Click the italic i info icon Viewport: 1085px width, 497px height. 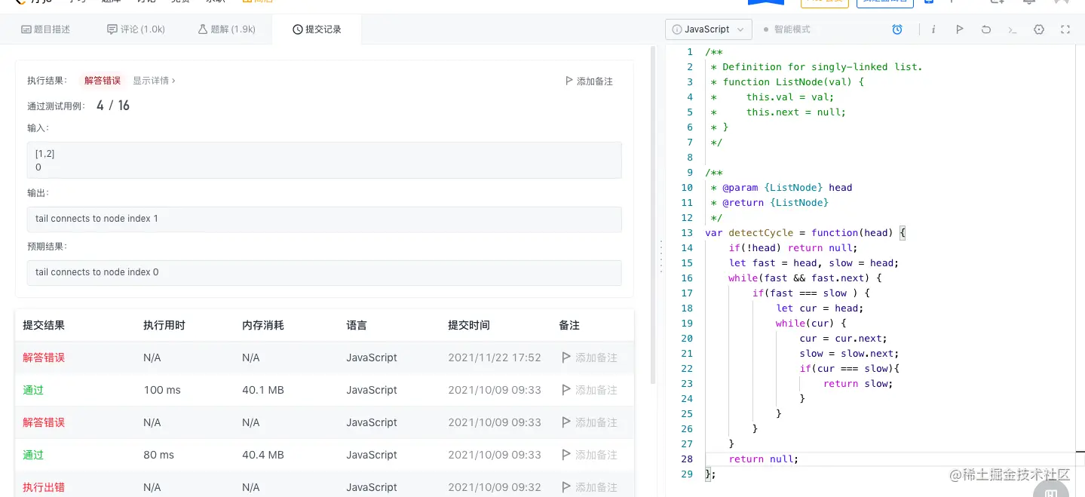pyautogui.click(x=933, y=29)
